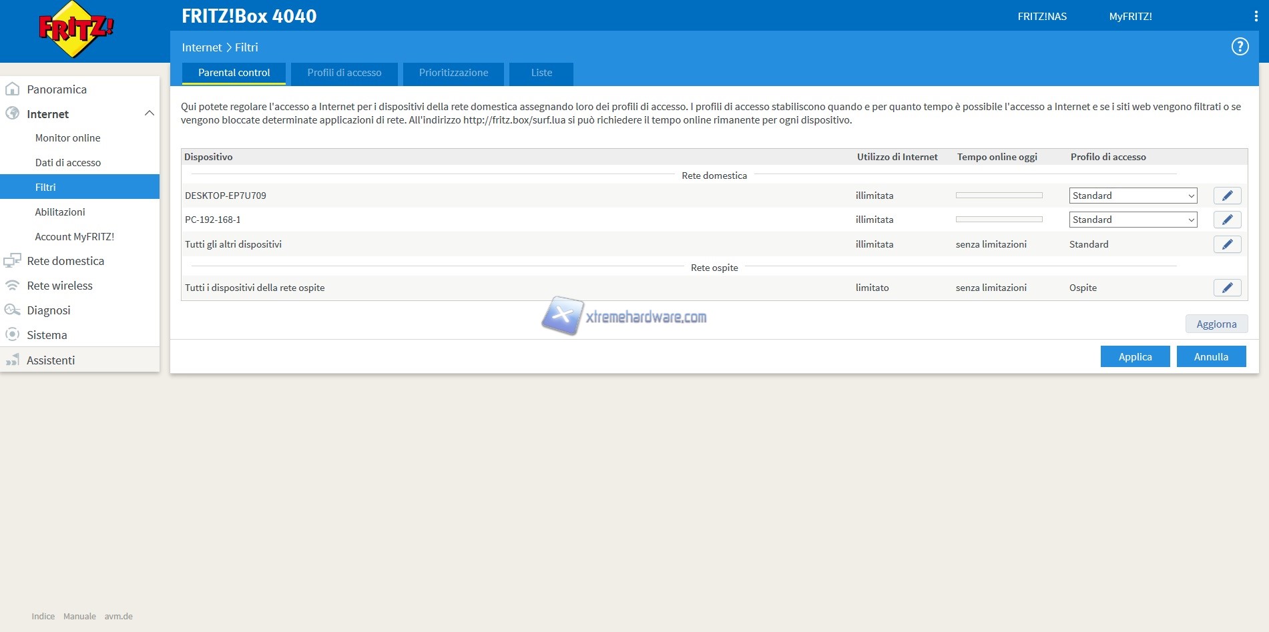Open Sistema section in sidebar
The height and width of the screenshot is (632, 1269).
click(x=47, y=335)
